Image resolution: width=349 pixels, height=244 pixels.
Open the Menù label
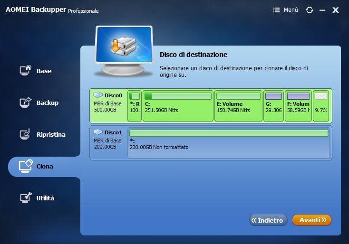point(291,10)
